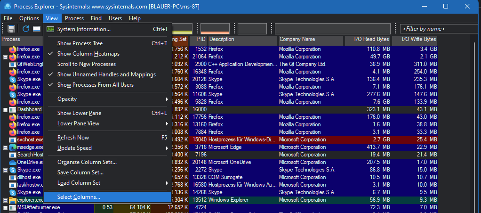Collapse the Skype.exe PID 2272 tree node

click(x=5, y=170)
